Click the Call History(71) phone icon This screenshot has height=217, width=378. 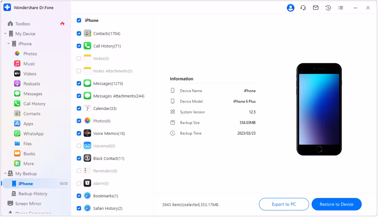(x=87, y=46)
